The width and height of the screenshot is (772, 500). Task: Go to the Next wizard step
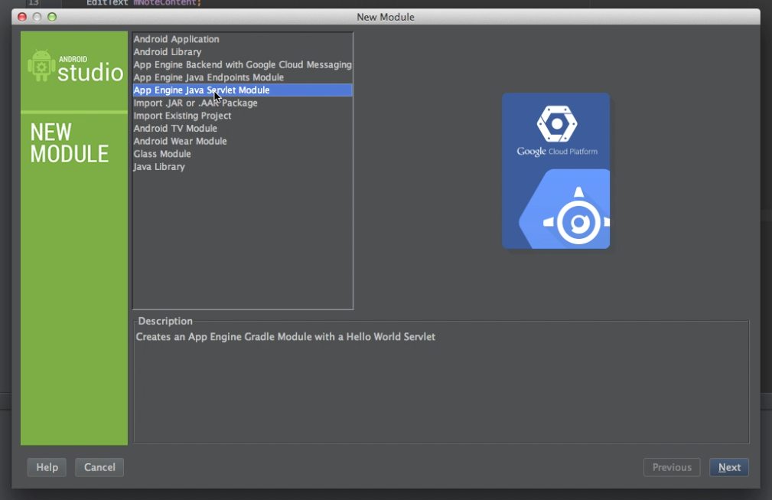[x=729, y=467]
